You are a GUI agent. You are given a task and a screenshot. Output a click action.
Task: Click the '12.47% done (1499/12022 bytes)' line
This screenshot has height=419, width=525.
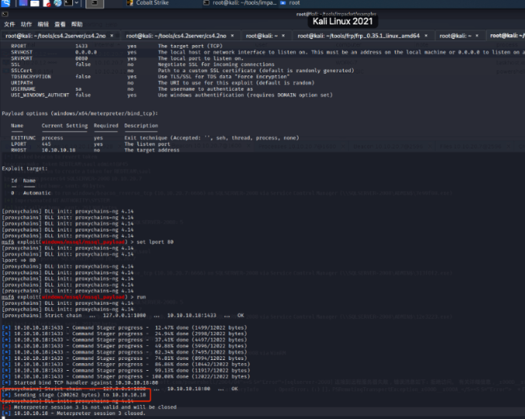click(x=124, y=327)
